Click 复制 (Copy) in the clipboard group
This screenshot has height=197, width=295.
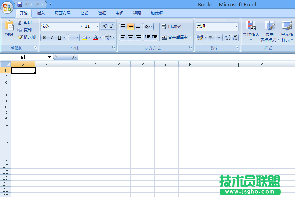[x=25, y=30]
